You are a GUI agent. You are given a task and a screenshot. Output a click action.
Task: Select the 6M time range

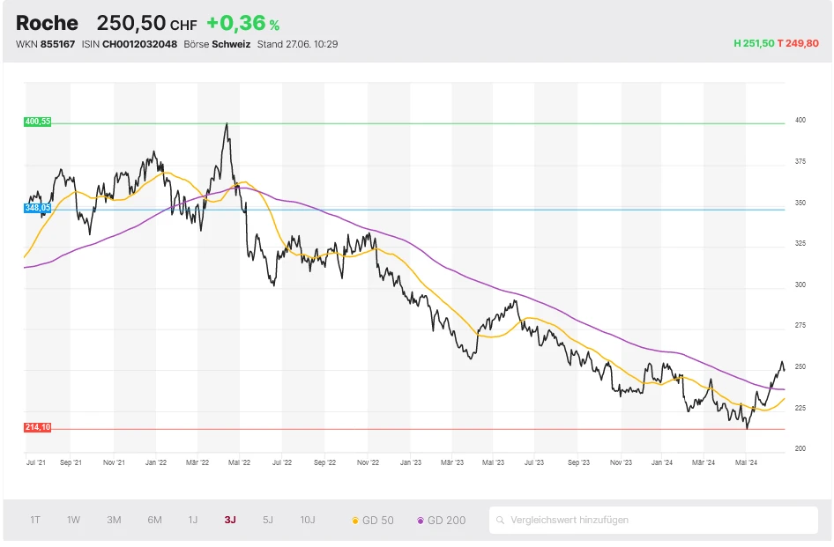coord(154,520)
